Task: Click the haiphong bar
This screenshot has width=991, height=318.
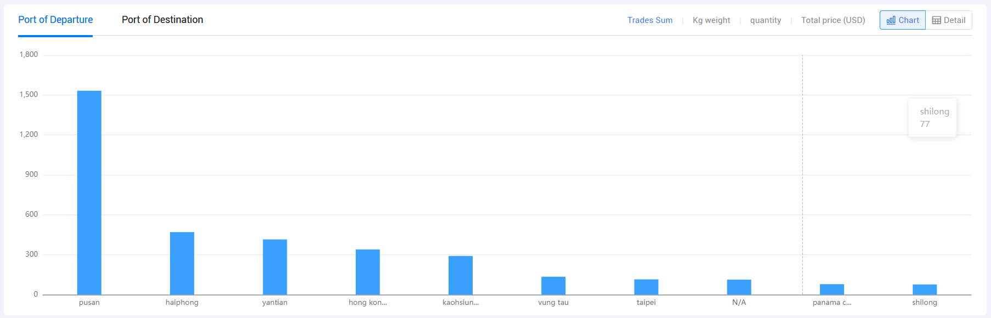Action: point(182,263)
